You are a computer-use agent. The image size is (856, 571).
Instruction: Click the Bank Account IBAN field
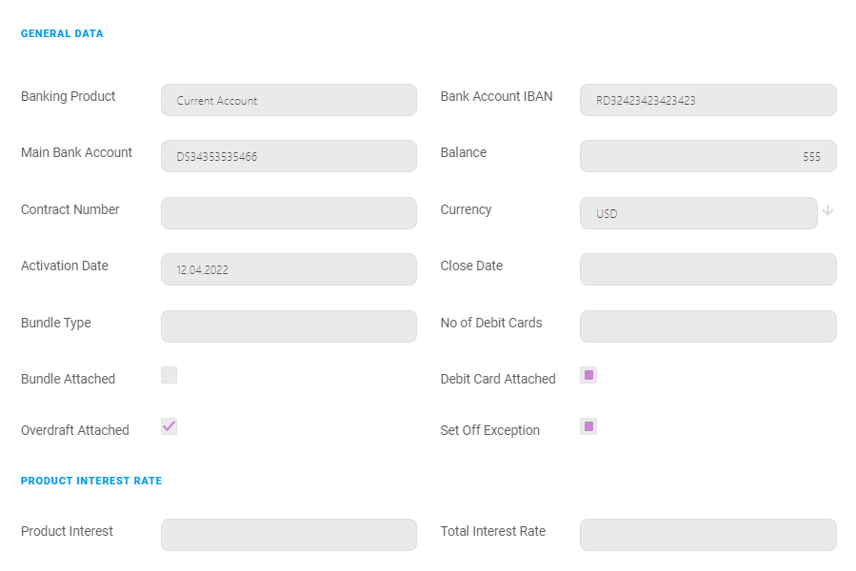(x=707, y=100)
